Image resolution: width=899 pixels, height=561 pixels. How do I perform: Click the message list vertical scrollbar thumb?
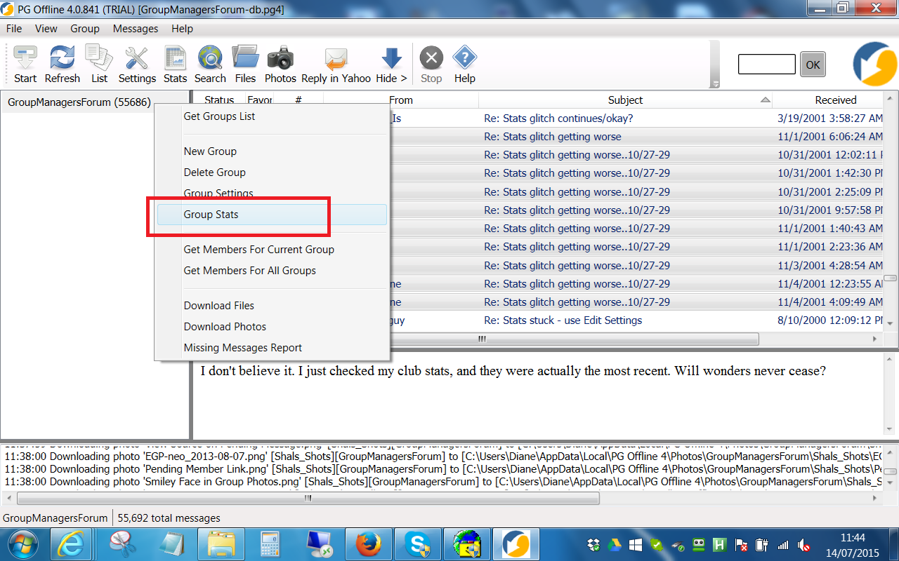coord(890,278)
